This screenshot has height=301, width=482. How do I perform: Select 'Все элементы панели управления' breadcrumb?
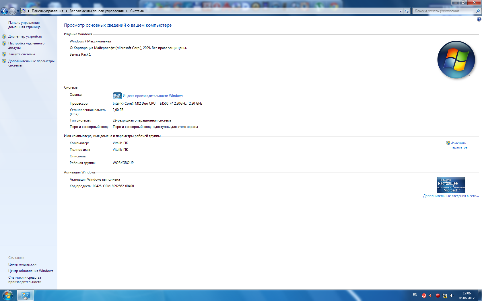97,11
